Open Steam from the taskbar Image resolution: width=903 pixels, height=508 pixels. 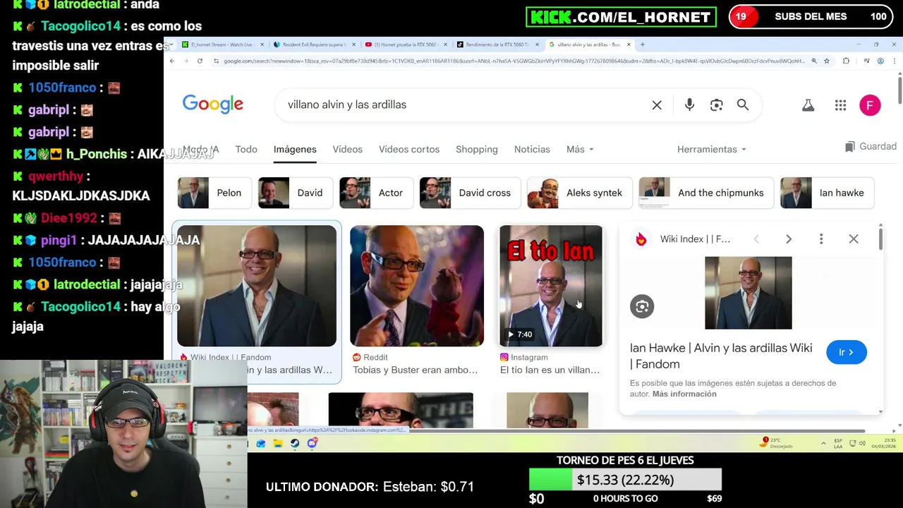click(x=295, y=443)
